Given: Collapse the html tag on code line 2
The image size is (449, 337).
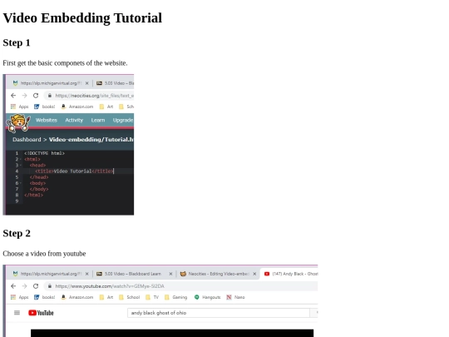Looking at the screenshot, I should tap(20, 159).
